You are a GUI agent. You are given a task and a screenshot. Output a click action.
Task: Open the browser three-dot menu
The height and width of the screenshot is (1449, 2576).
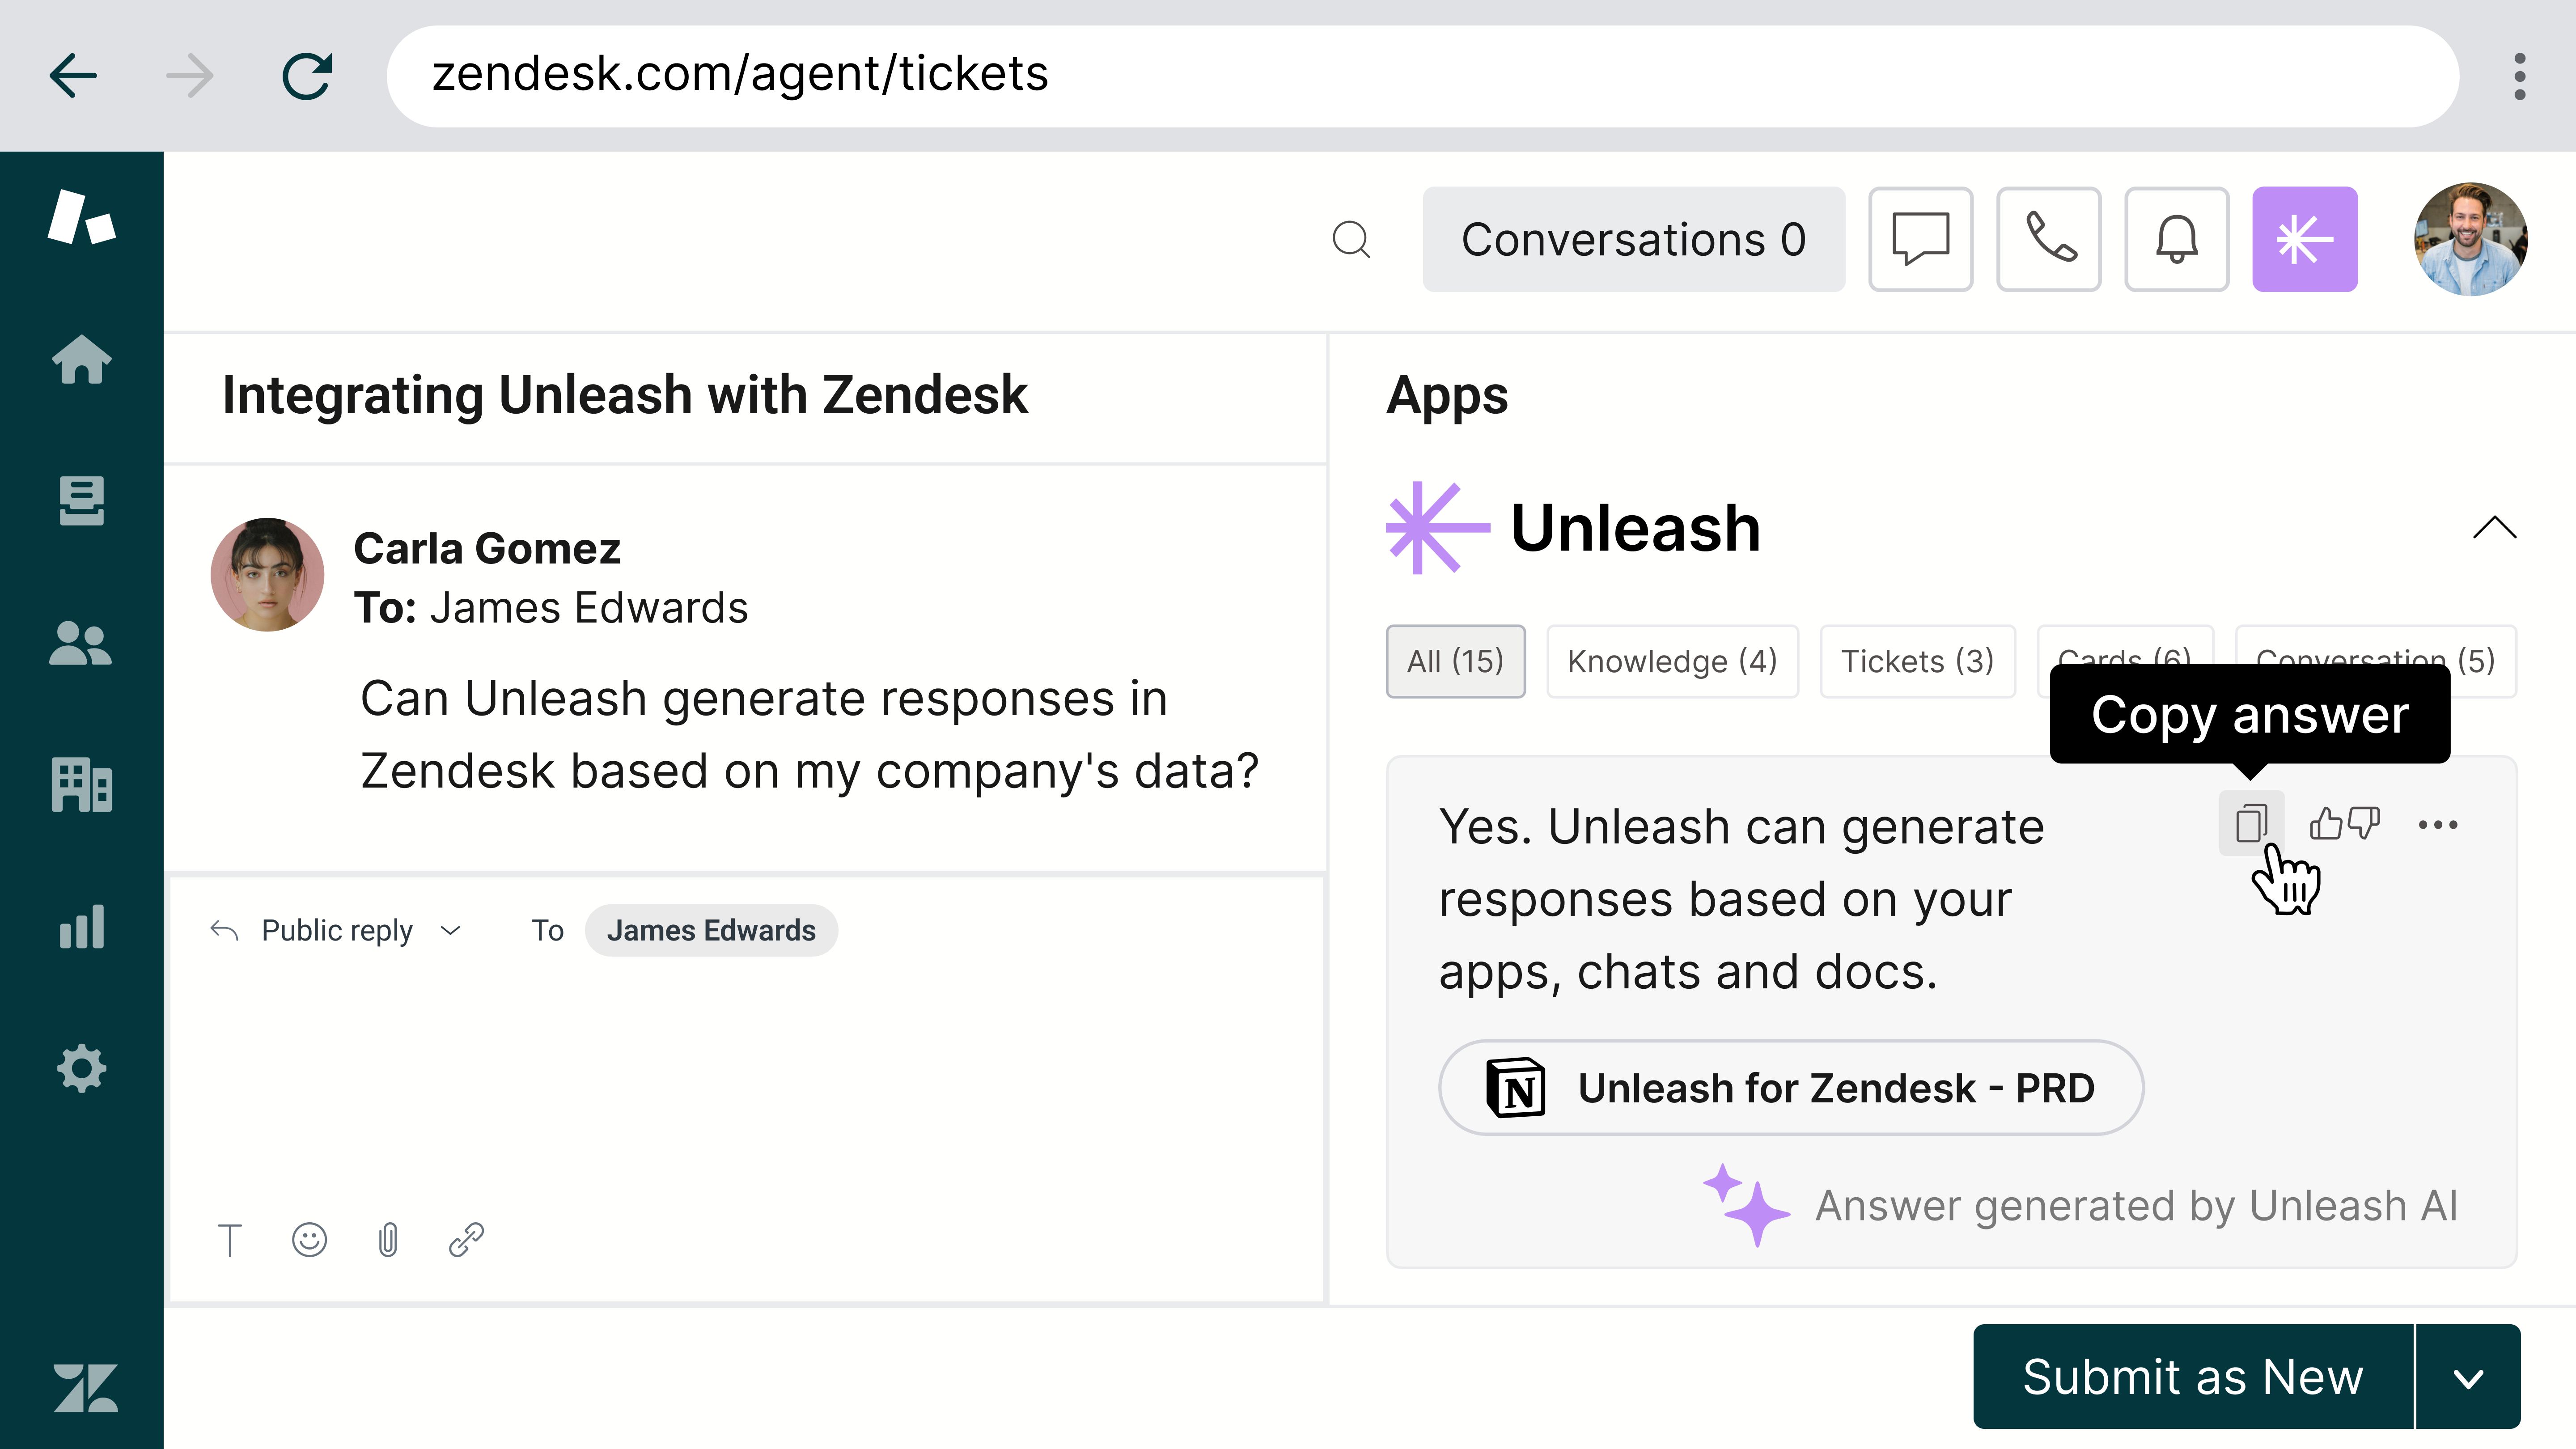click(x=2519, y=76)
